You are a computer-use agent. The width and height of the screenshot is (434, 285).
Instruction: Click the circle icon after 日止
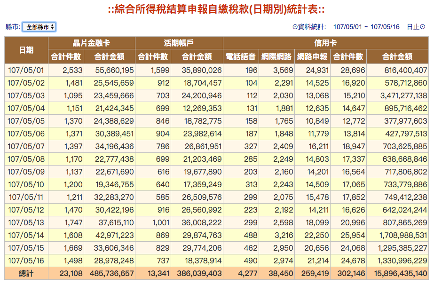(x=423, y=27)
